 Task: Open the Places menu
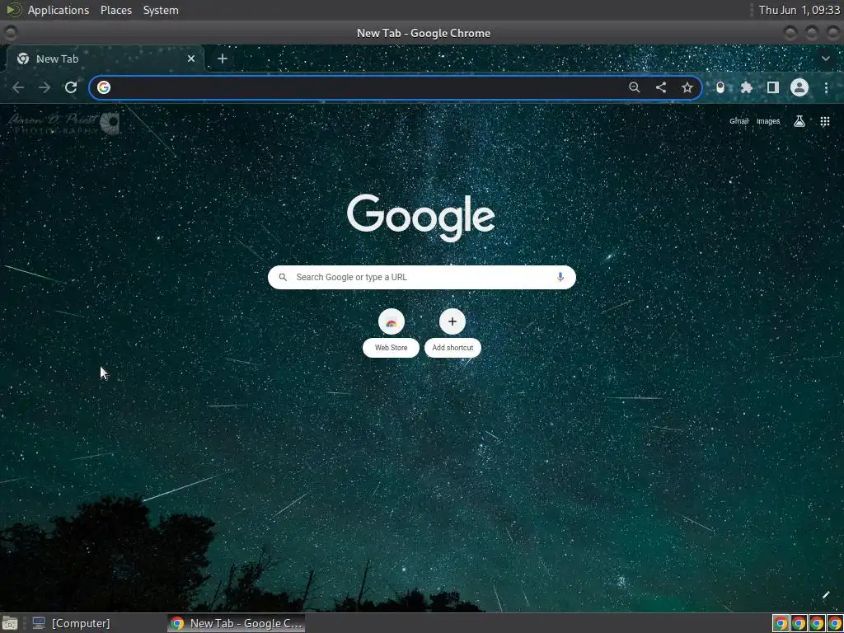point(115,10)
